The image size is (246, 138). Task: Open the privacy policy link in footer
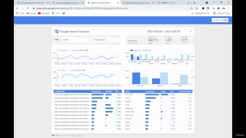tap(78, 135)
